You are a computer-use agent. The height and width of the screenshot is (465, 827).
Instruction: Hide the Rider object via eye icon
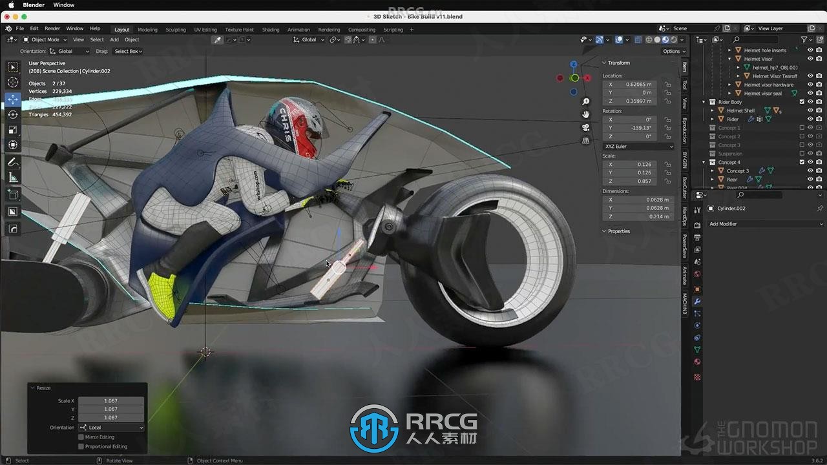[810, 119]
